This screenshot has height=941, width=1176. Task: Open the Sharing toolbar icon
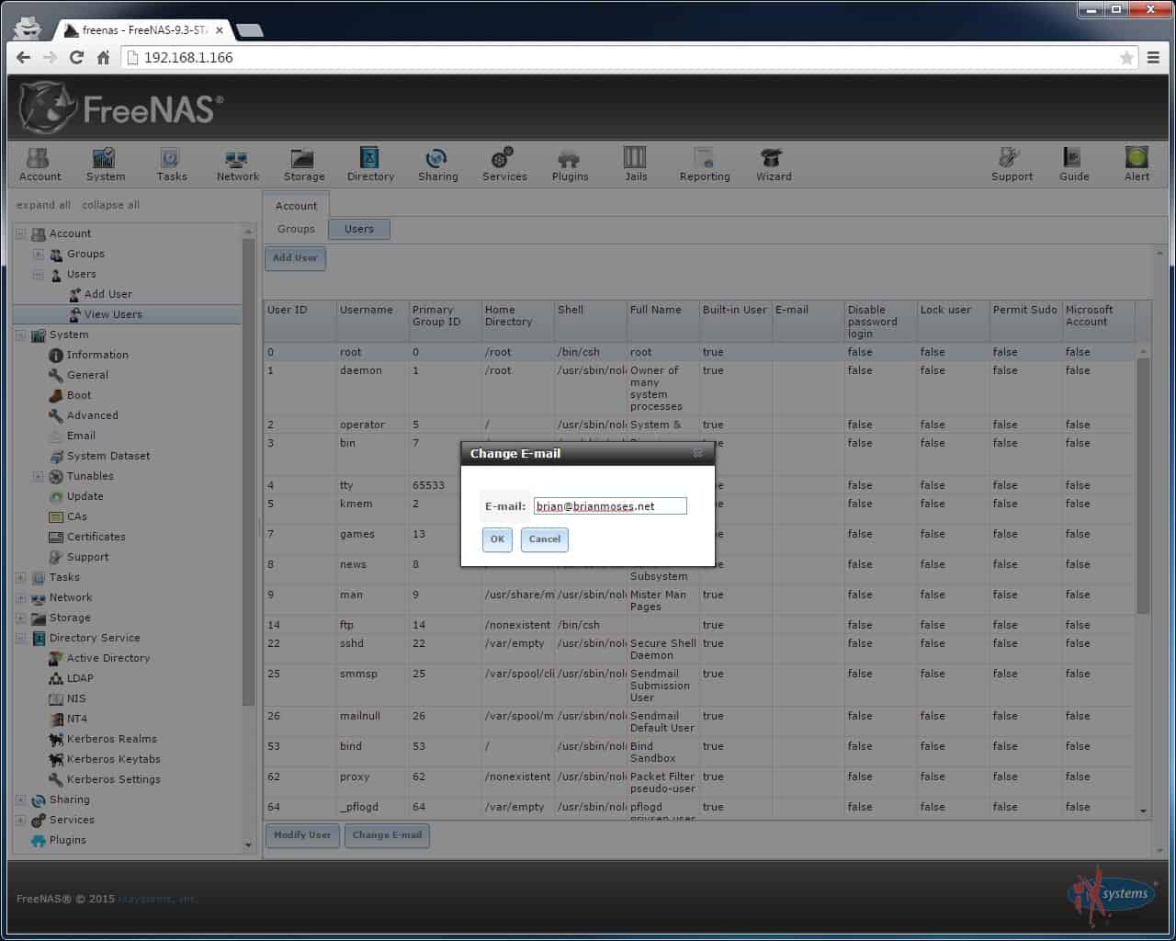click(x=437, y=158)
